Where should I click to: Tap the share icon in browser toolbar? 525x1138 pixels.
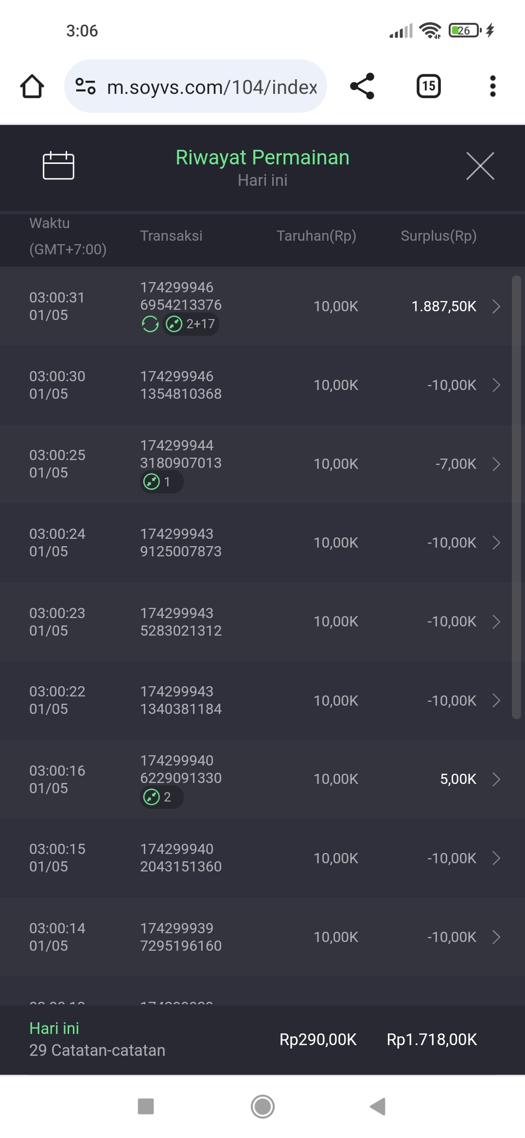coord(362,87)
